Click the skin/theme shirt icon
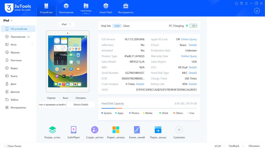Screen dimensions: 265x149 236,3
